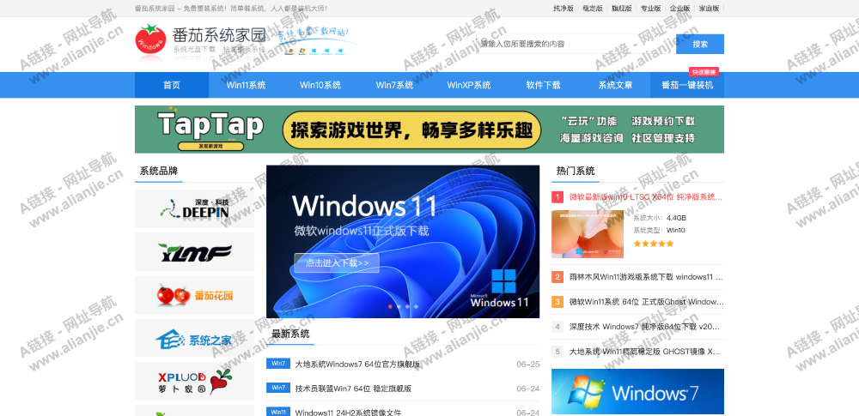Screen dimensions: 859x416
Task: Select the first carousel dot on Windows 11 banner
Action: click(390, 306)
